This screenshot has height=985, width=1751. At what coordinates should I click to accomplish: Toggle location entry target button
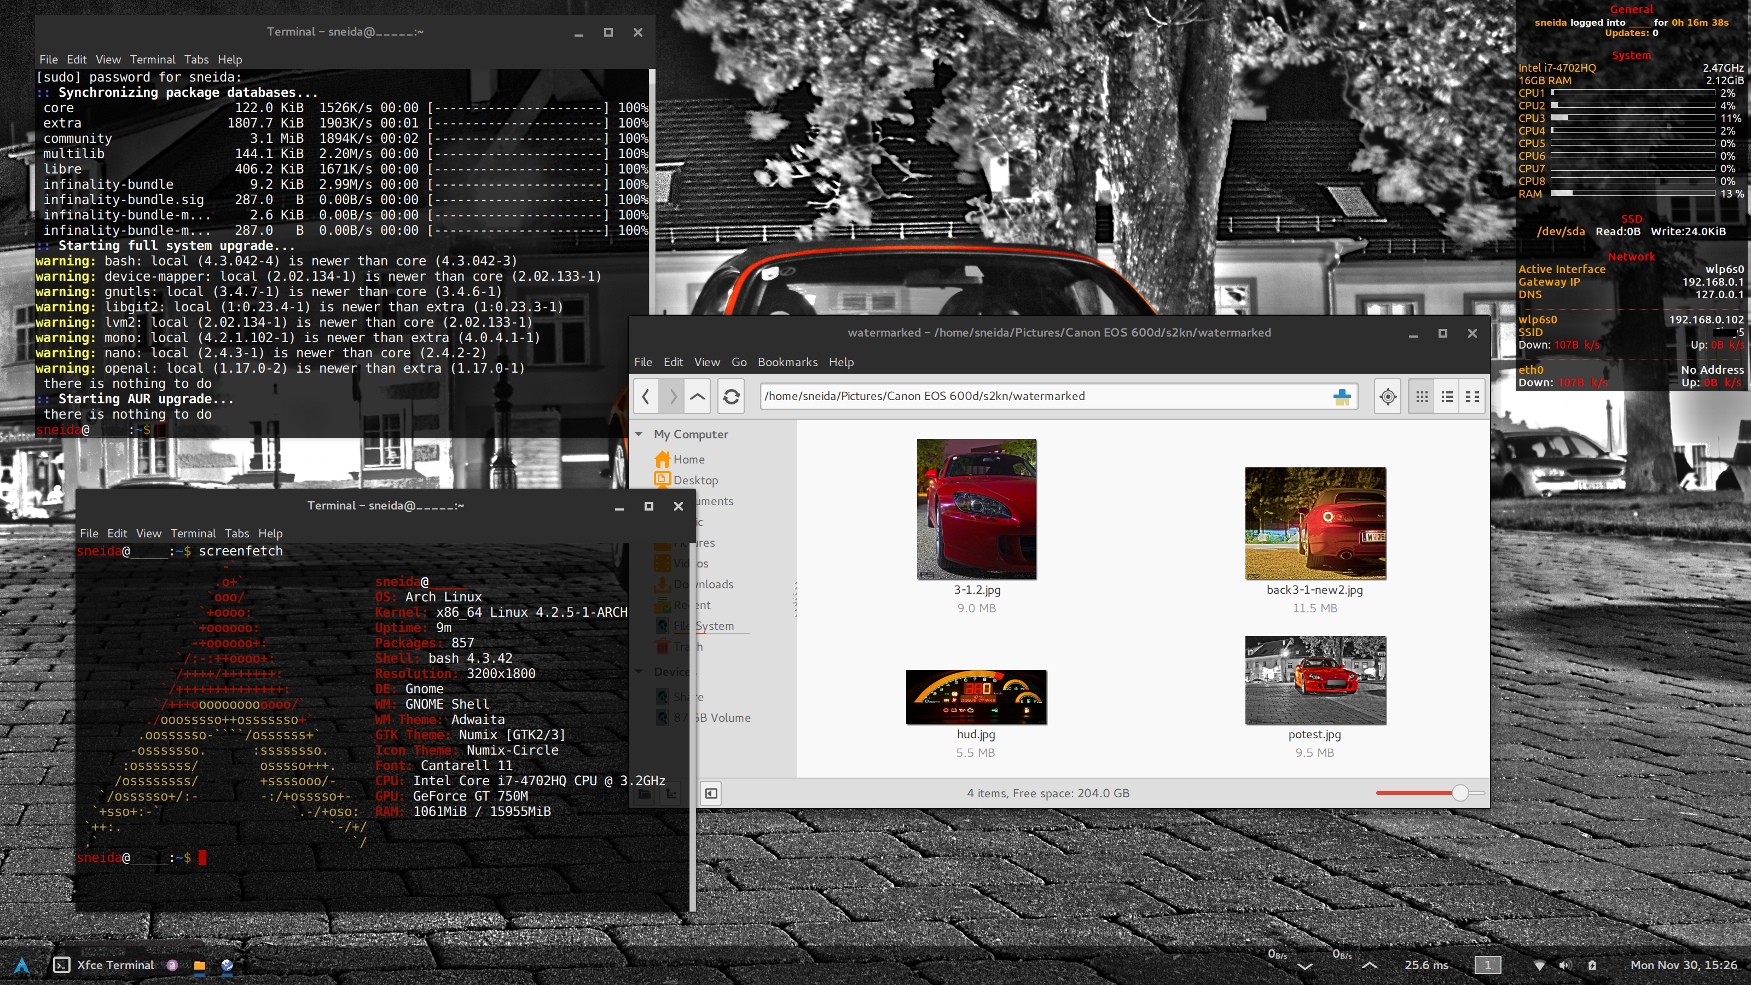(x=1388, y=396)
